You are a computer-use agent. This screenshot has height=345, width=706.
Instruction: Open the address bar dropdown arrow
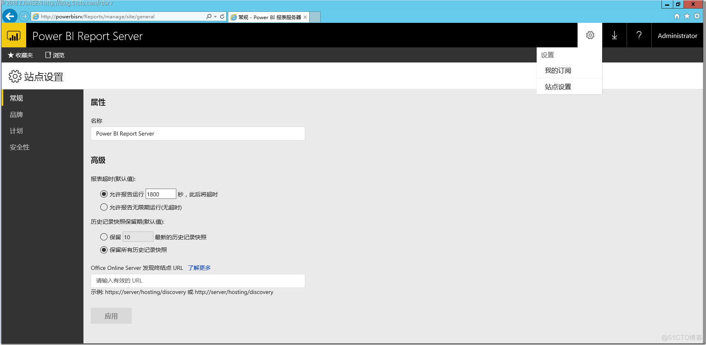tap(216, 17)
